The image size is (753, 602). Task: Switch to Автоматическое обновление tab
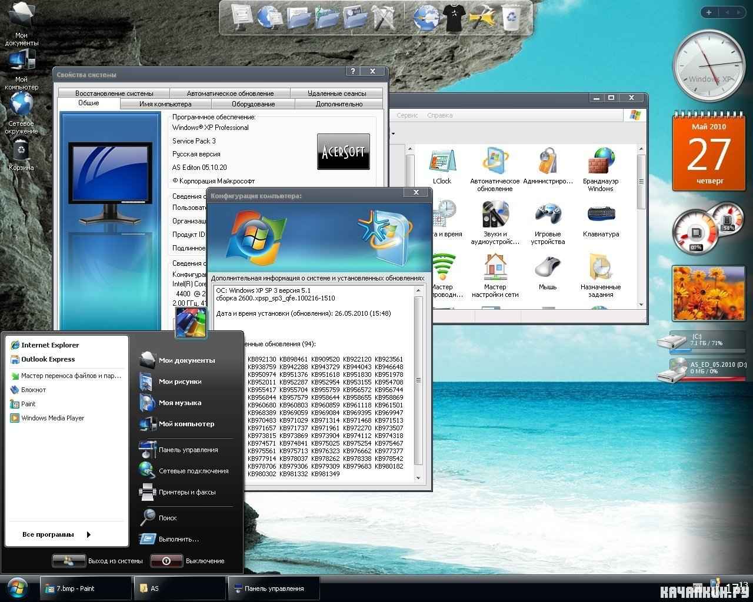coord(230,93)
